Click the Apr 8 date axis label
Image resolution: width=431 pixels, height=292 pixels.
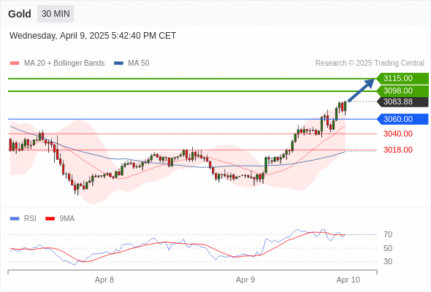tap(104, 280)
